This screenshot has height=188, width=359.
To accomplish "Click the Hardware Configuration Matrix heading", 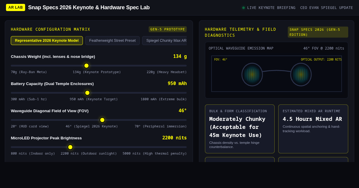I will click(x=51, y=29).
